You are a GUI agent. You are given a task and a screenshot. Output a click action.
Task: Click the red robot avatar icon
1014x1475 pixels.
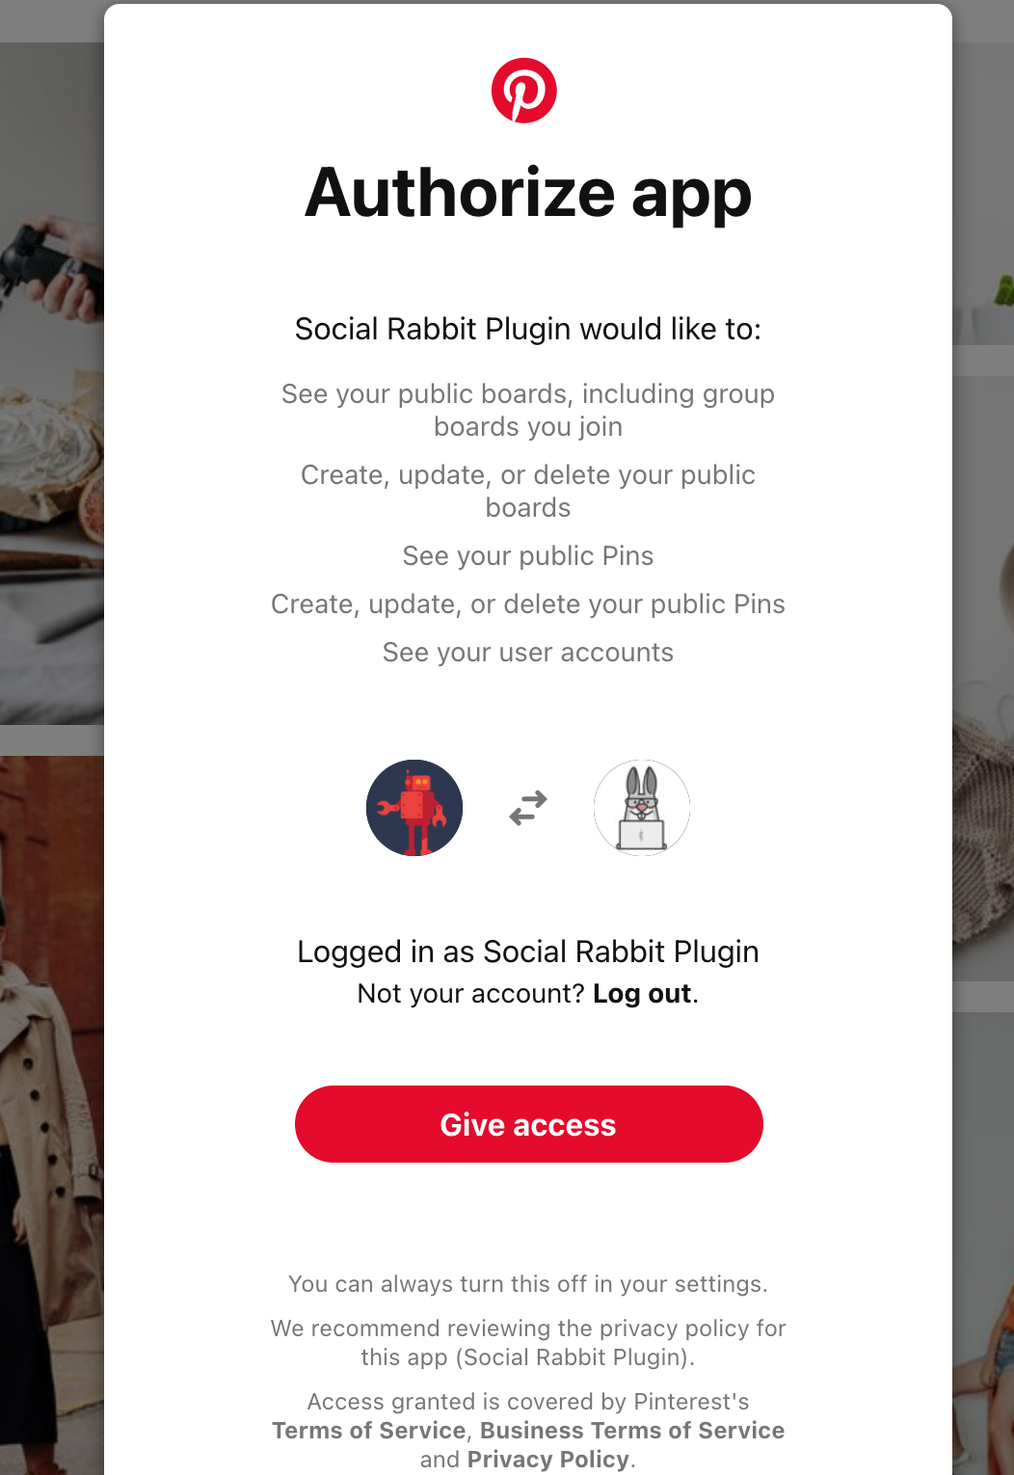coord(414,808)
